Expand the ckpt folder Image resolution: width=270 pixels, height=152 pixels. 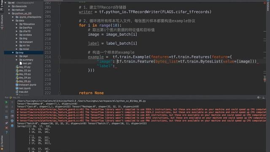coord(17,56)
